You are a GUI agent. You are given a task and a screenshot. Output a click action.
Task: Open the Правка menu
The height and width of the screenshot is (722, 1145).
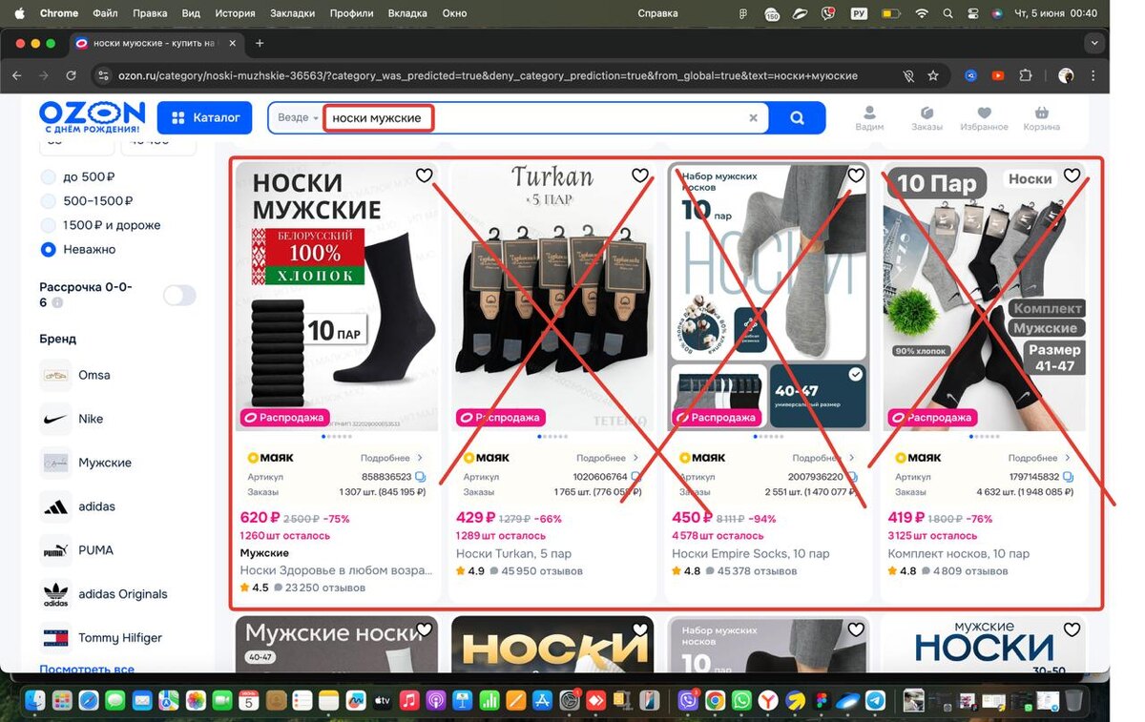tap(150, 13)
